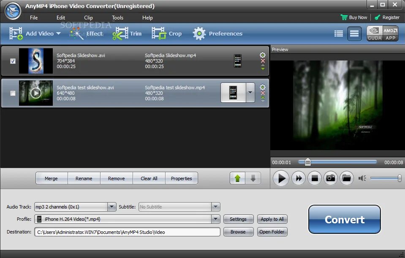Click the preview video area

coord(337,105)
